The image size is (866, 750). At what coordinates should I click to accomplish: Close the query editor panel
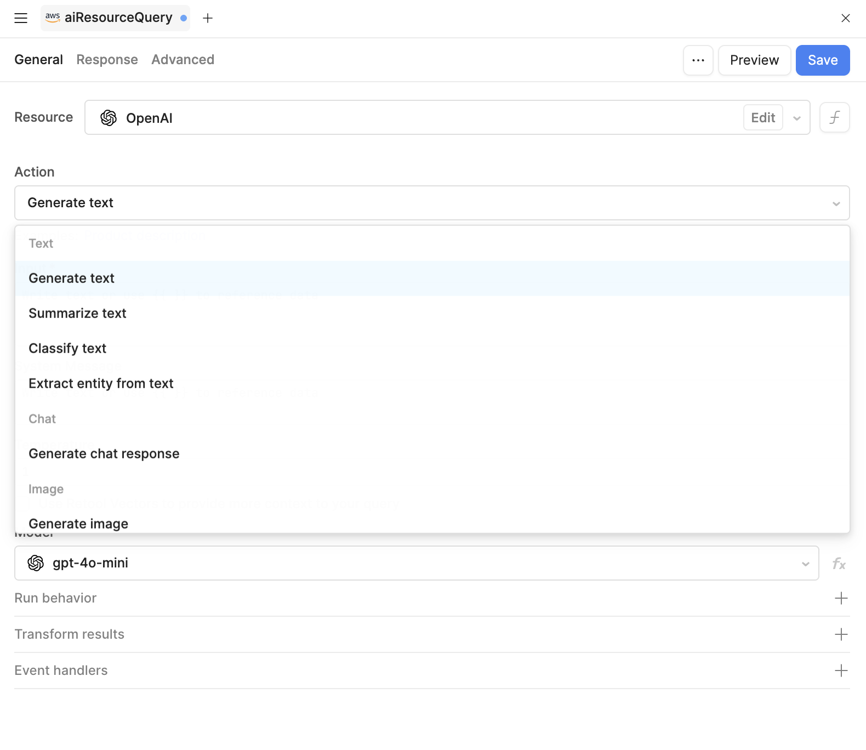point(846,18)
